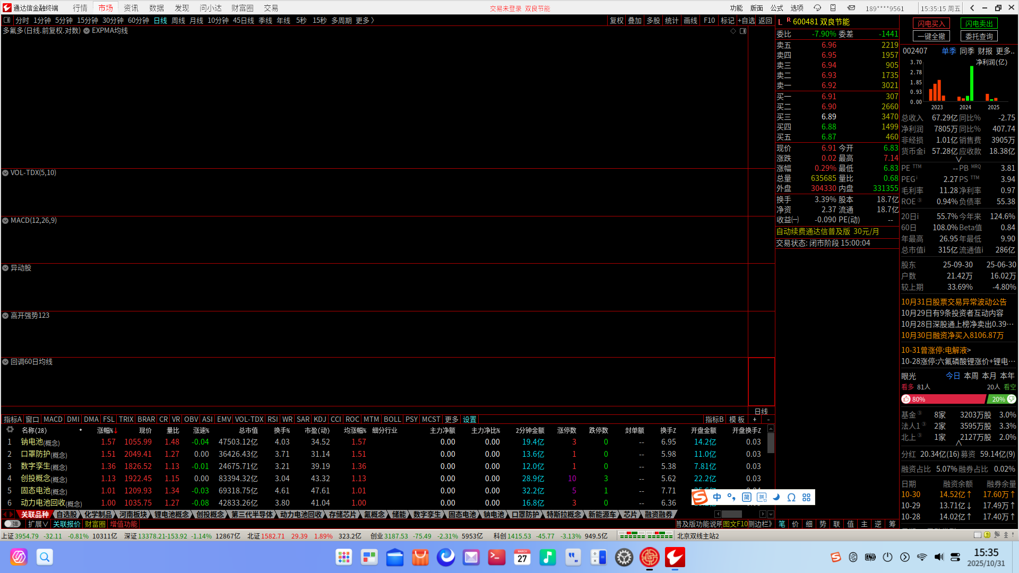The width and height of the screenshot is (1019, 573).
Task: Open the terminal app in the dock
Action: (497, 557)
